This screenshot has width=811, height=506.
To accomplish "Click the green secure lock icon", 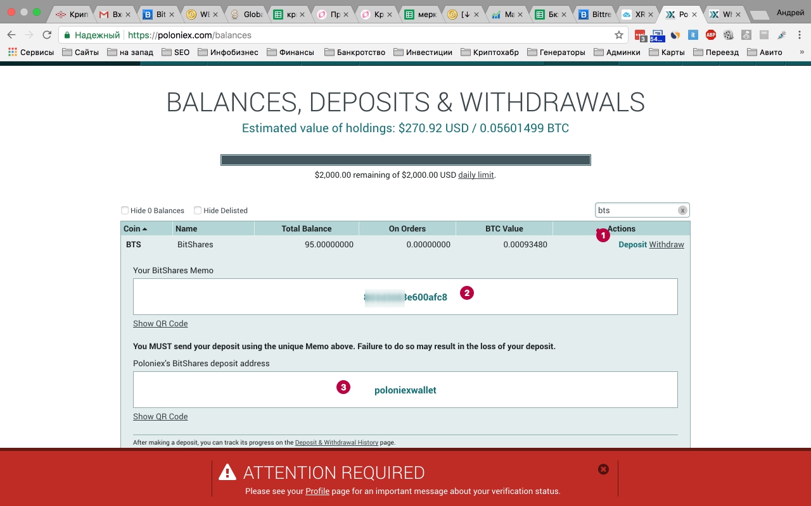I will [67, 35].
